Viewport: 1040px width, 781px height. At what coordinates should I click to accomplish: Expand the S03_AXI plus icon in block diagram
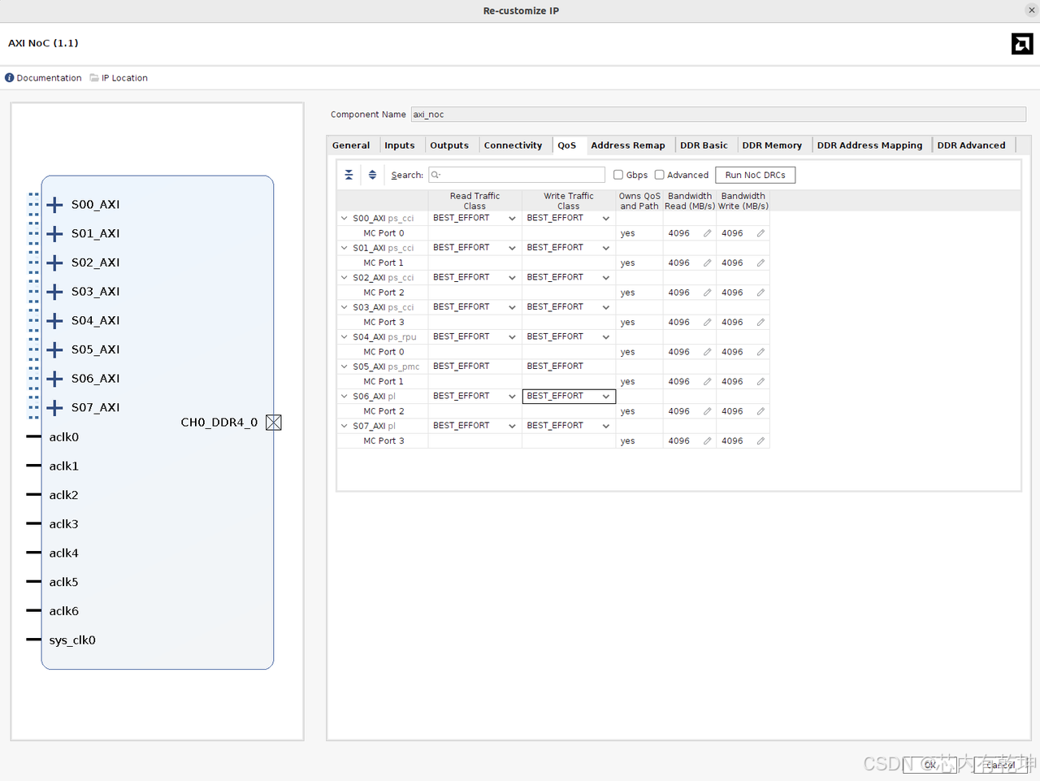(x=54, y=292)
